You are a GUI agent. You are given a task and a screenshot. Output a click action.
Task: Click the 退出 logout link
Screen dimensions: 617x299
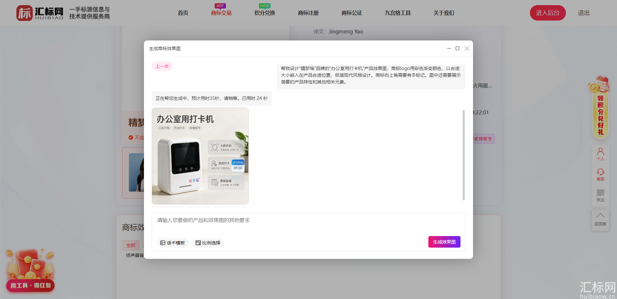[584, 13]
